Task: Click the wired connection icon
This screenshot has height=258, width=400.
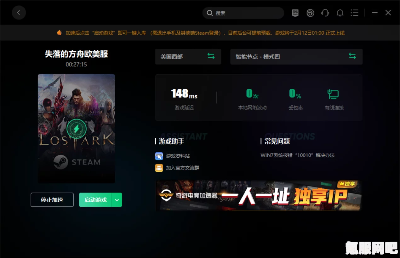Action: click(333, 94)
